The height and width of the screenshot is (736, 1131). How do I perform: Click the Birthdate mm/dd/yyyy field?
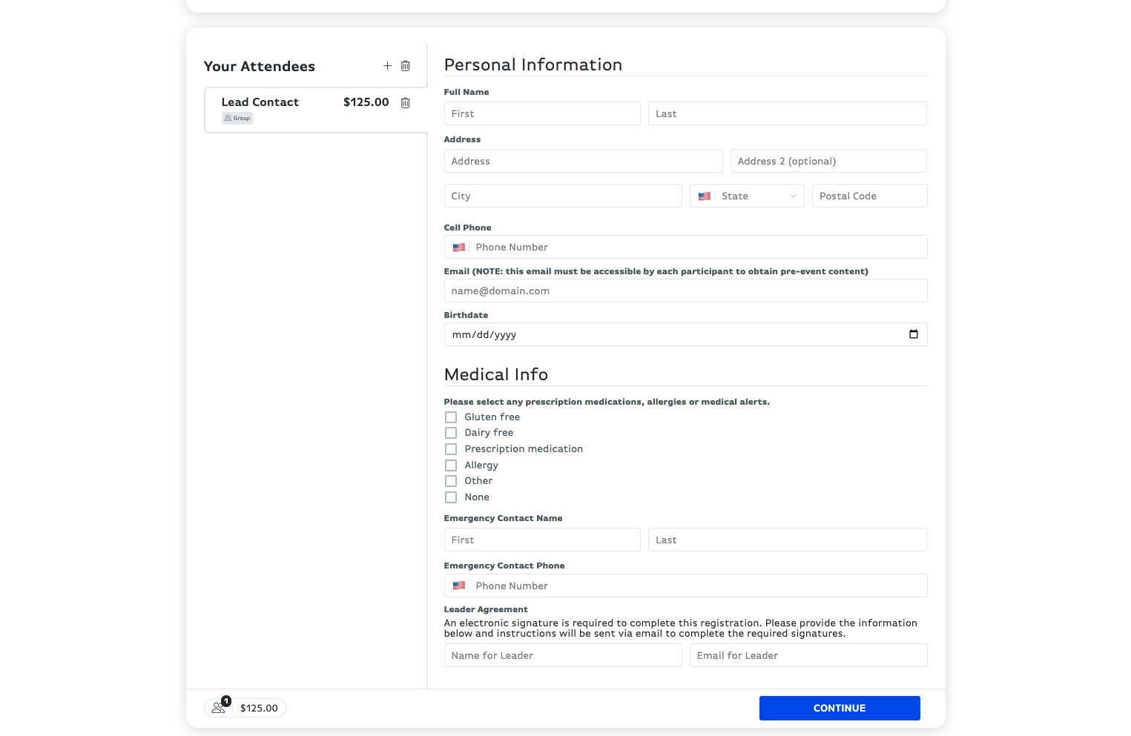coord(686,334)
